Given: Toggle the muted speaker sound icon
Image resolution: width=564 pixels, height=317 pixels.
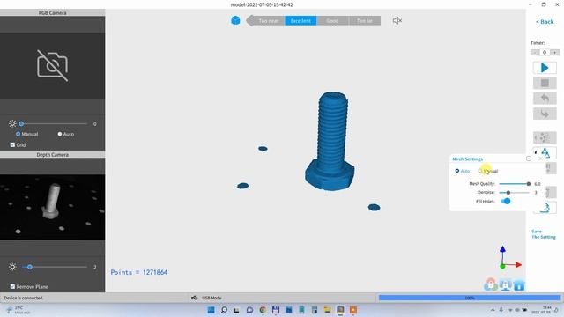Looking at the screenshot, I should 397,20.
